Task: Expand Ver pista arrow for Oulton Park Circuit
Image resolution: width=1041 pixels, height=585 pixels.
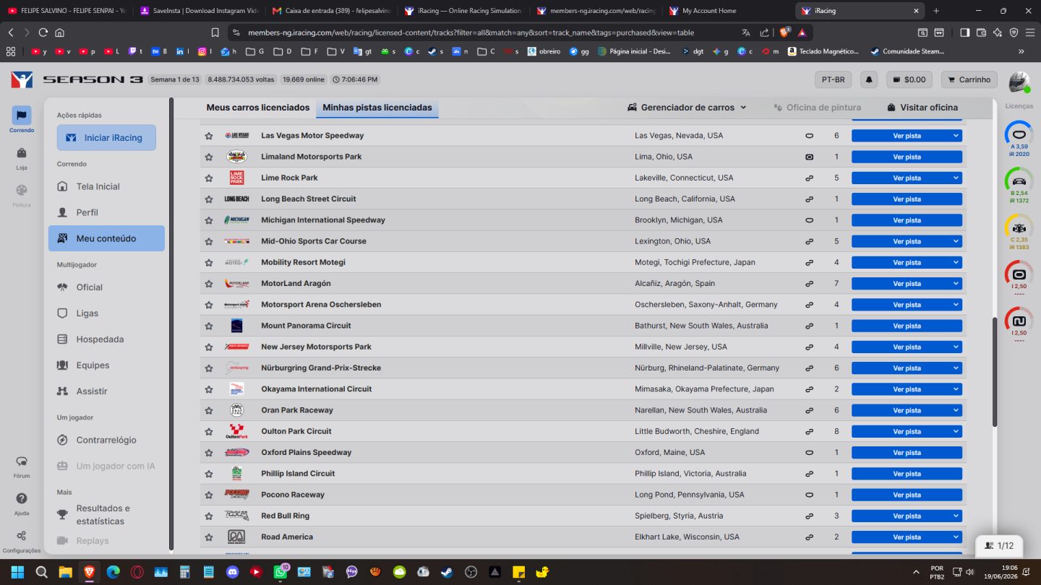Action: 956,431
